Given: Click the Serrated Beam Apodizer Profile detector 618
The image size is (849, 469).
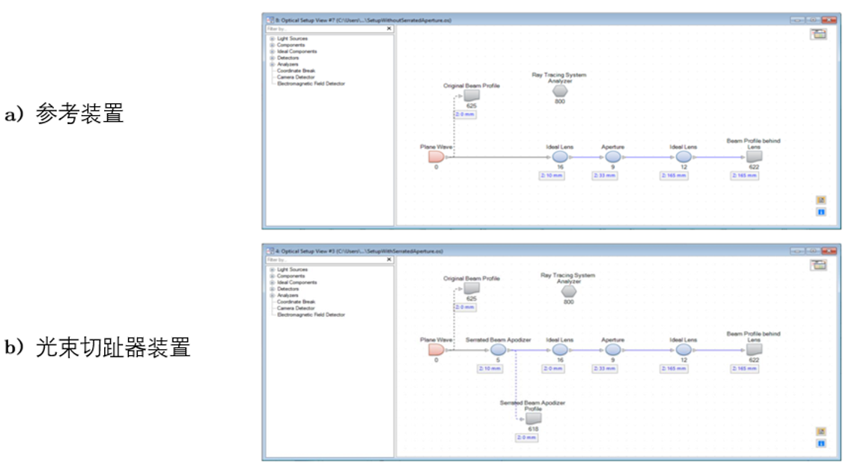Looking at the screenshot, I should tap(533, 419).
